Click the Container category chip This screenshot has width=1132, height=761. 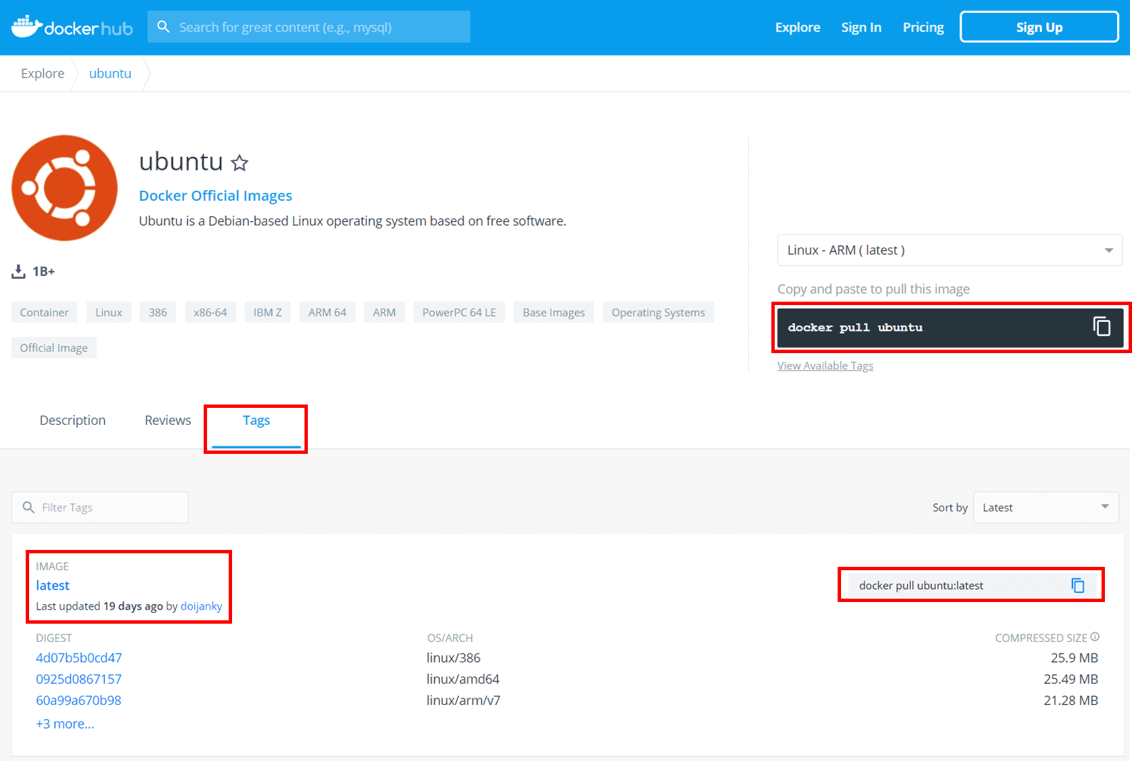click(44, 313)
